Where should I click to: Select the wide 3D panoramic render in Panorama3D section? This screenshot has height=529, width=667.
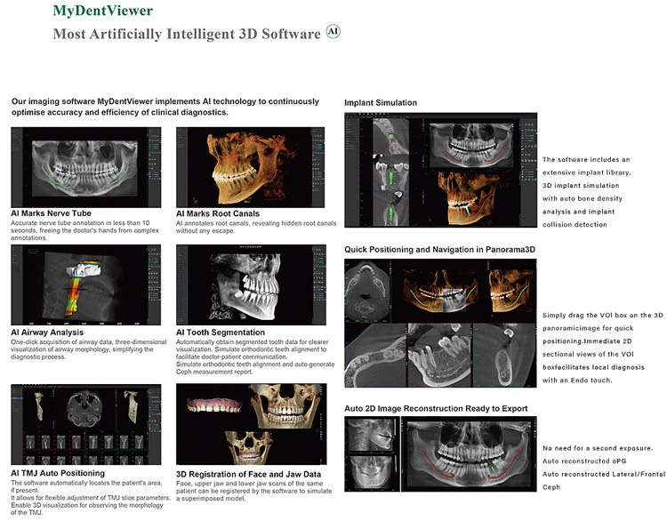pos(440,292)
